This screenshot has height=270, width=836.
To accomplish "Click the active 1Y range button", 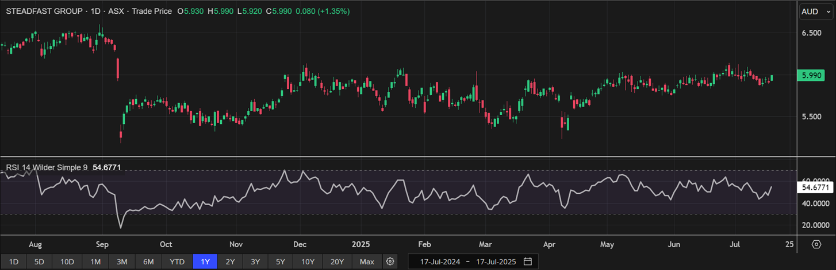I will (205, 262).
